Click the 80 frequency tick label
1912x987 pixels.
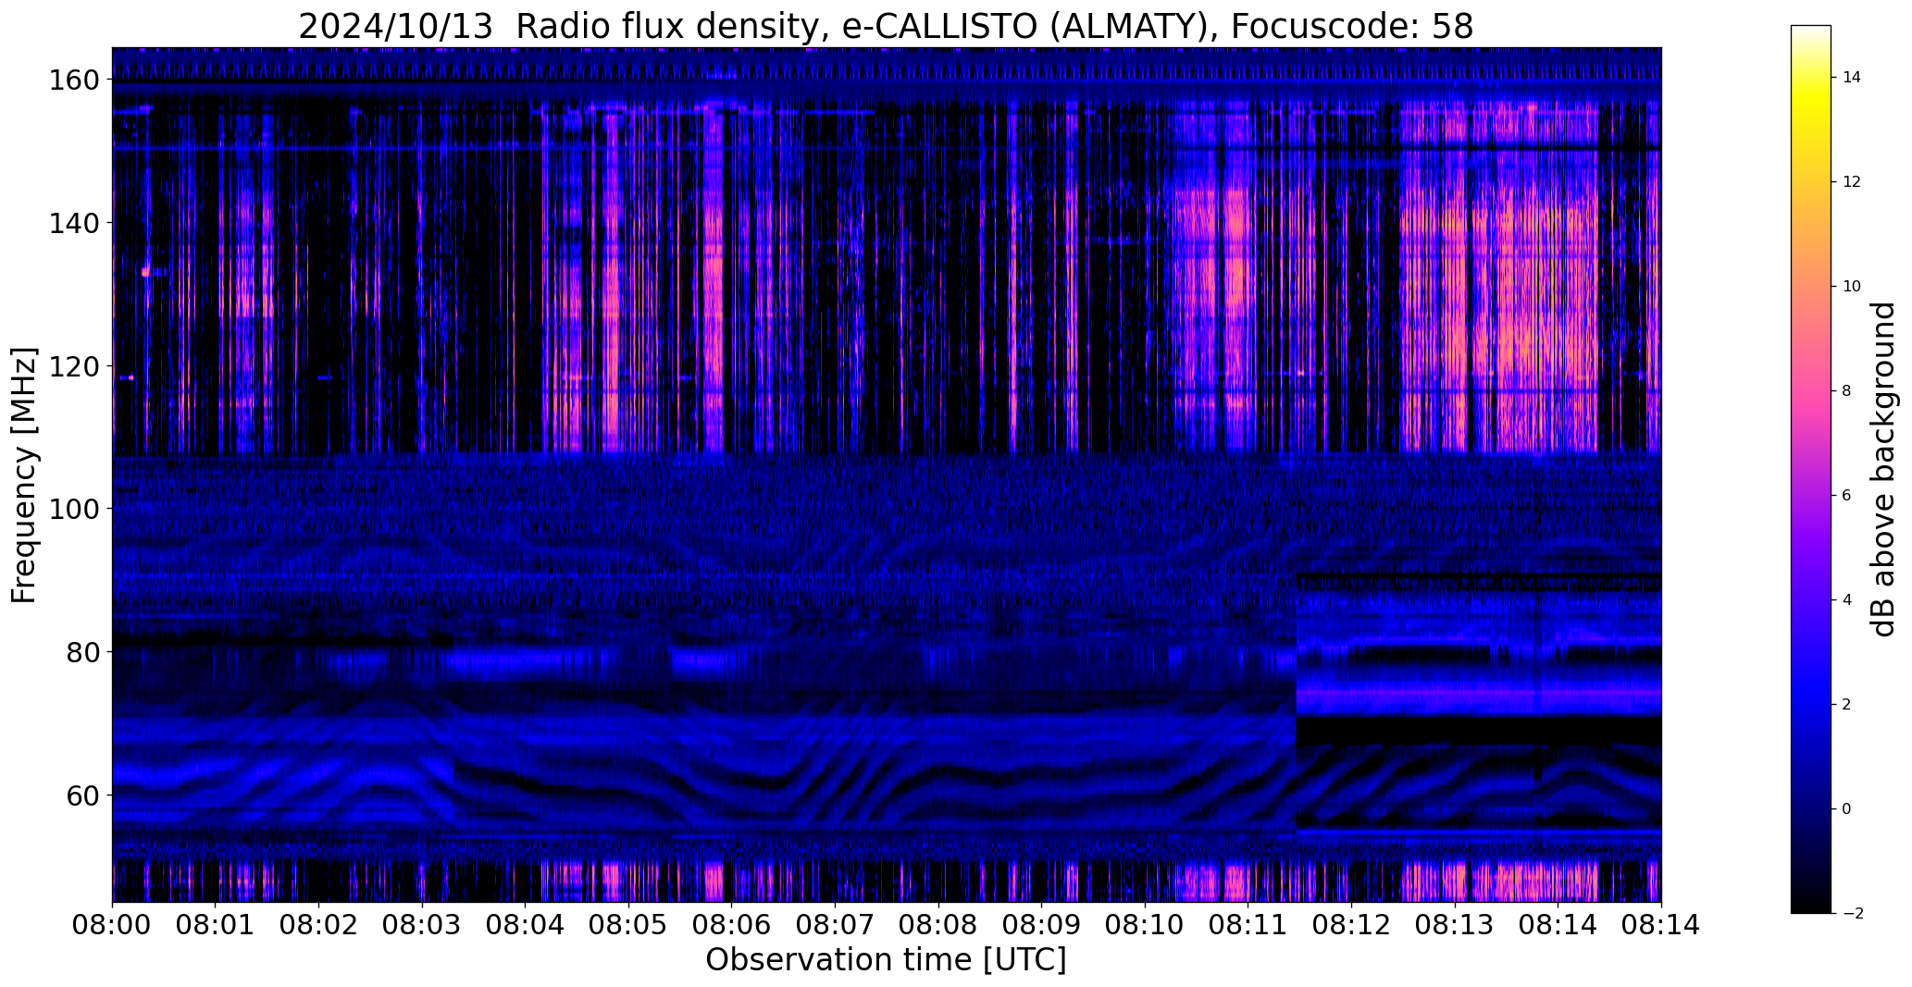(x=81, y=651)
